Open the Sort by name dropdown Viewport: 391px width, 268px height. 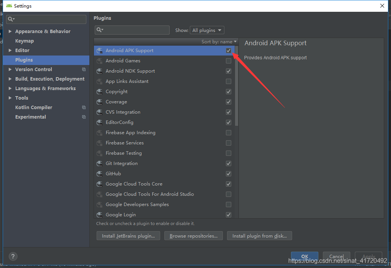[219, 42]
